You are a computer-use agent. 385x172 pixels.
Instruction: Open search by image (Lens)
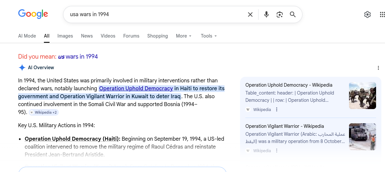[280, 14]
